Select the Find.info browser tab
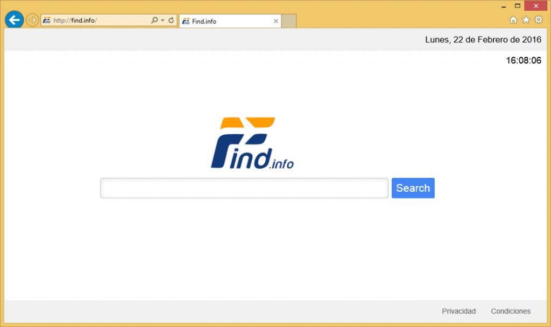Image resolution: width=551 pixels, height=327 pixels. pyautogui.click(x=230, y=21)
